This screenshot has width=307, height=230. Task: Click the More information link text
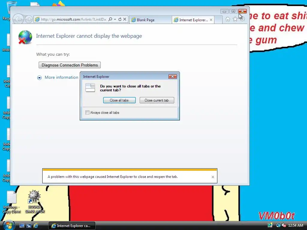[61, 77]
